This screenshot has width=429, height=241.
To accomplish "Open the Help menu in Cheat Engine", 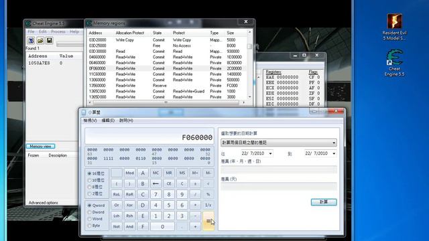I will click(x=74, y=31).
